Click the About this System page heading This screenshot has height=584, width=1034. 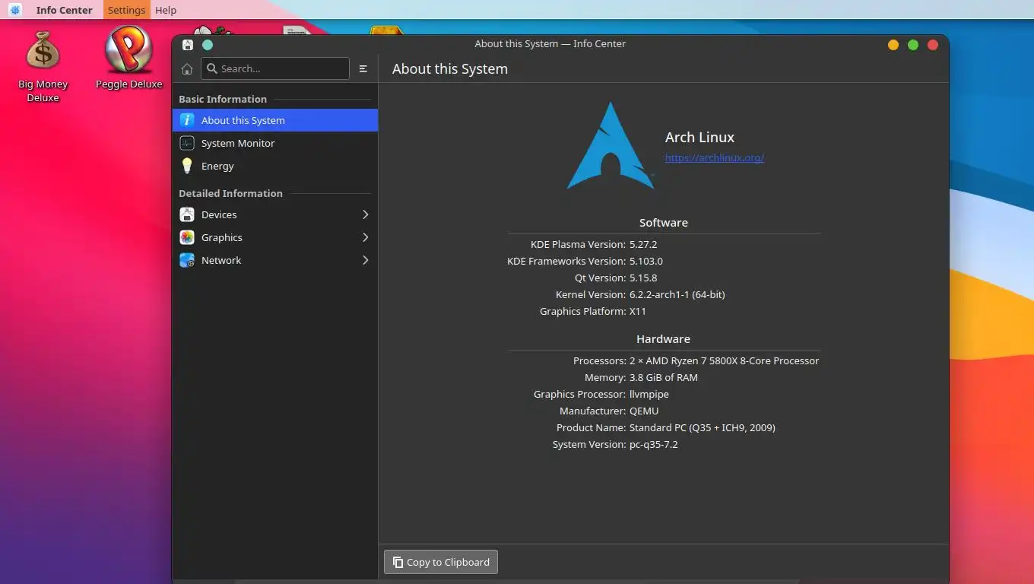tap(450, 69)
